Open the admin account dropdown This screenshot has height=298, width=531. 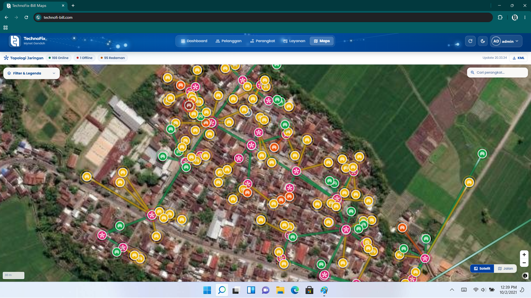(x=506, y=41)
